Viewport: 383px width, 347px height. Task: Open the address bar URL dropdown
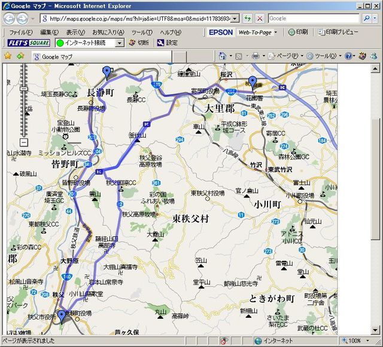pos(235,19)
